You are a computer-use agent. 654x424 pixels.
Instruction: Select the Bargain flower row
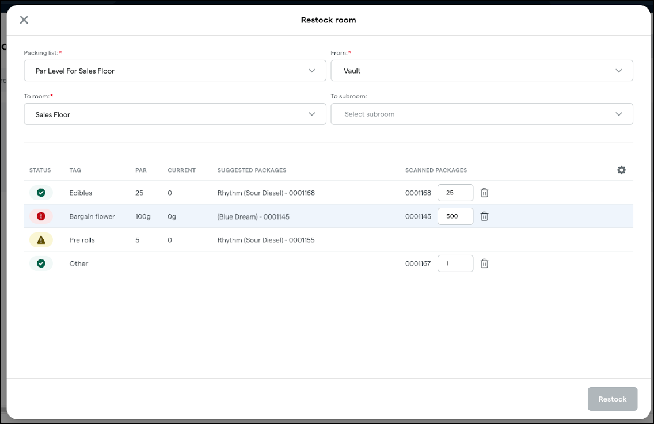tap(230, 216)
